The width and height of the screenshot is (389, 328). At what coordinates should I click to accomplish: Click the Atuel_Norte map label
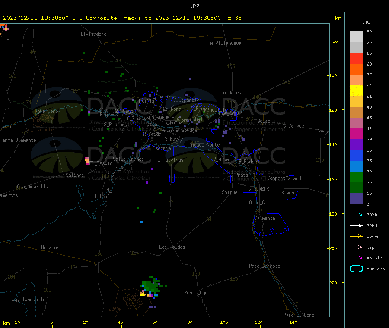point(205,145)
